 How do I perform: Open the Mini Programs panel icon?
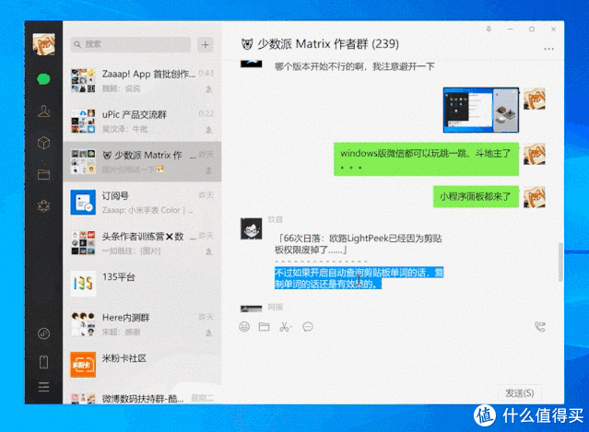[43, 333]
